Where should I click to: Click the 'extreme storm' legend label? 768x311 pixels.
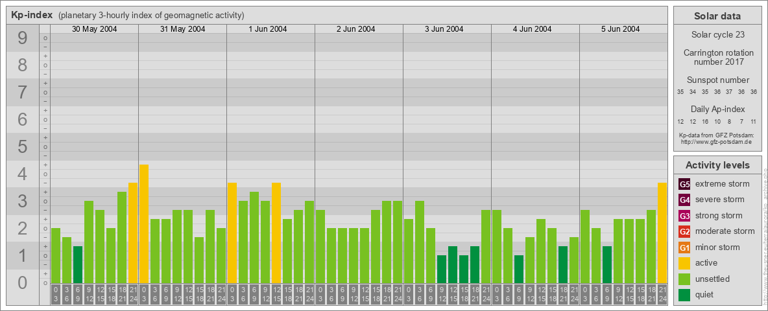click(723, 184)
